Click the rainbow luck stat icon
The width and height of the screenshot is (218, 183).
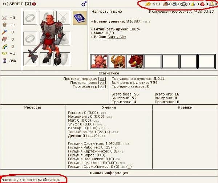[x=5, y=46]
